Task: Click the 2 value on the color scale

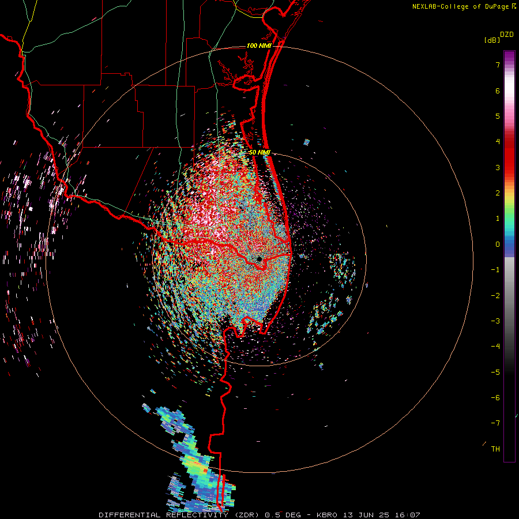Action: pos(498,193)
